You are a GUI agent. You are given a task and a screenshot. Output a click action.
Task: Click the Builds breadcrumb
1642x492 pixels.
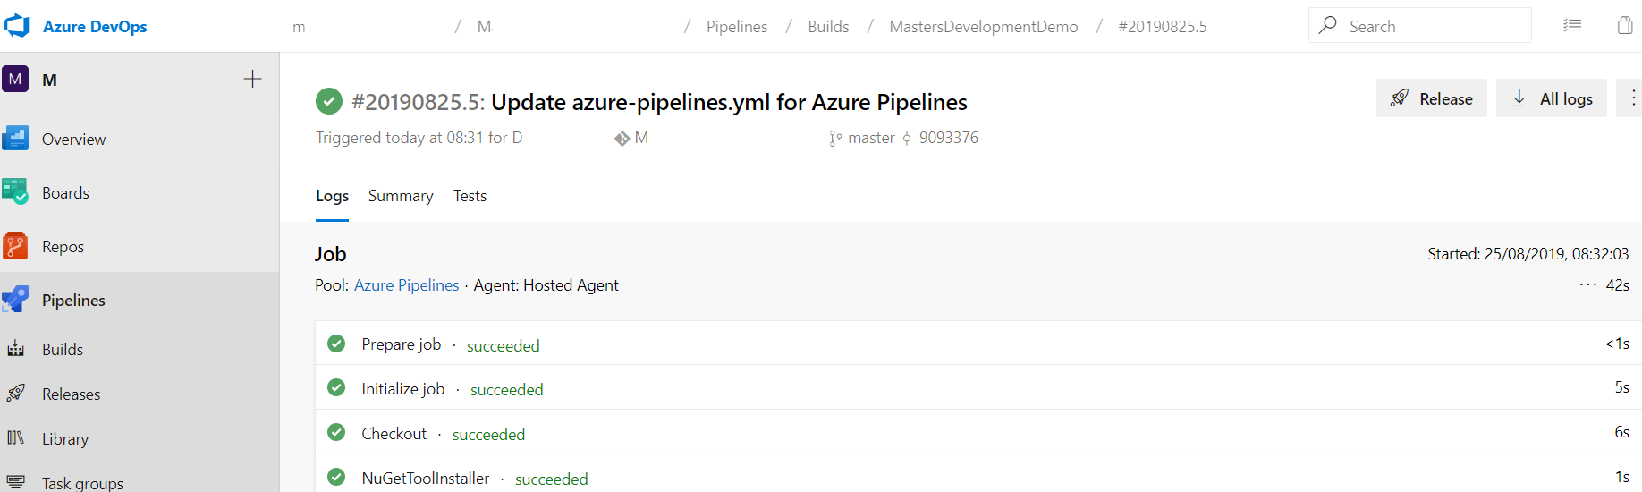828,27
